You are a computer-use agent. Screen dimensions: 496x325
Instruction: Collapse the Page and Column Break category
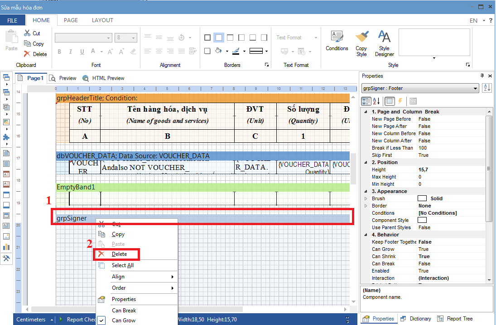pos(366,112)
